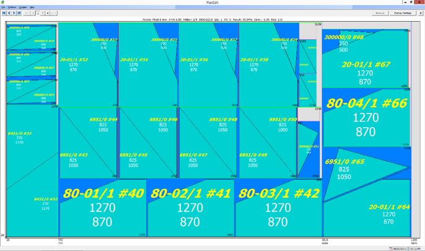Image resolution: width=425 pixels, height=251 pixels.
Task: Open the Pattern menu
Action: [x=12, y=7]
